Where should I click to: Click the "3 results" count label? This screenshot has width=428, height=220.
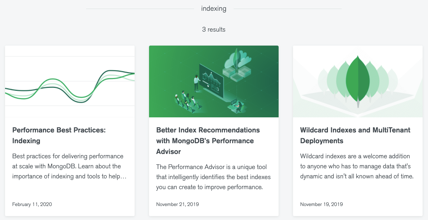(214, 29)
